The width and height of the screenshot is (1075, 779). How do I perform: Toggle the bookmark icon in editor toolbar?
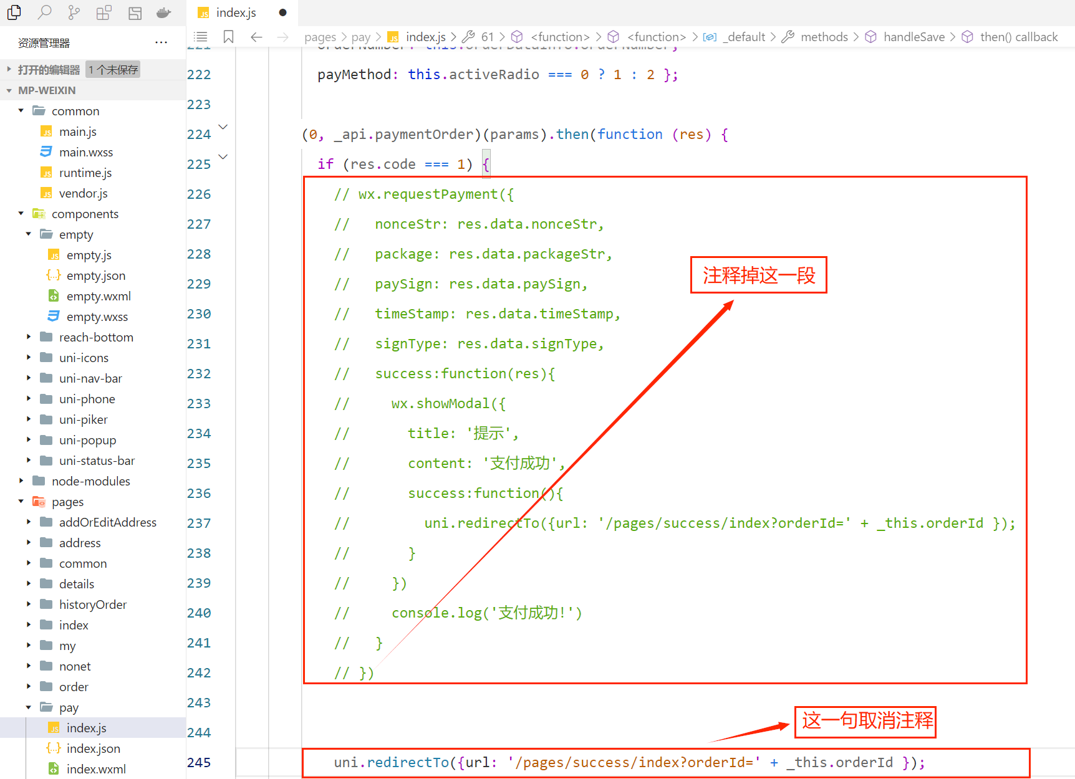(229, 37)
